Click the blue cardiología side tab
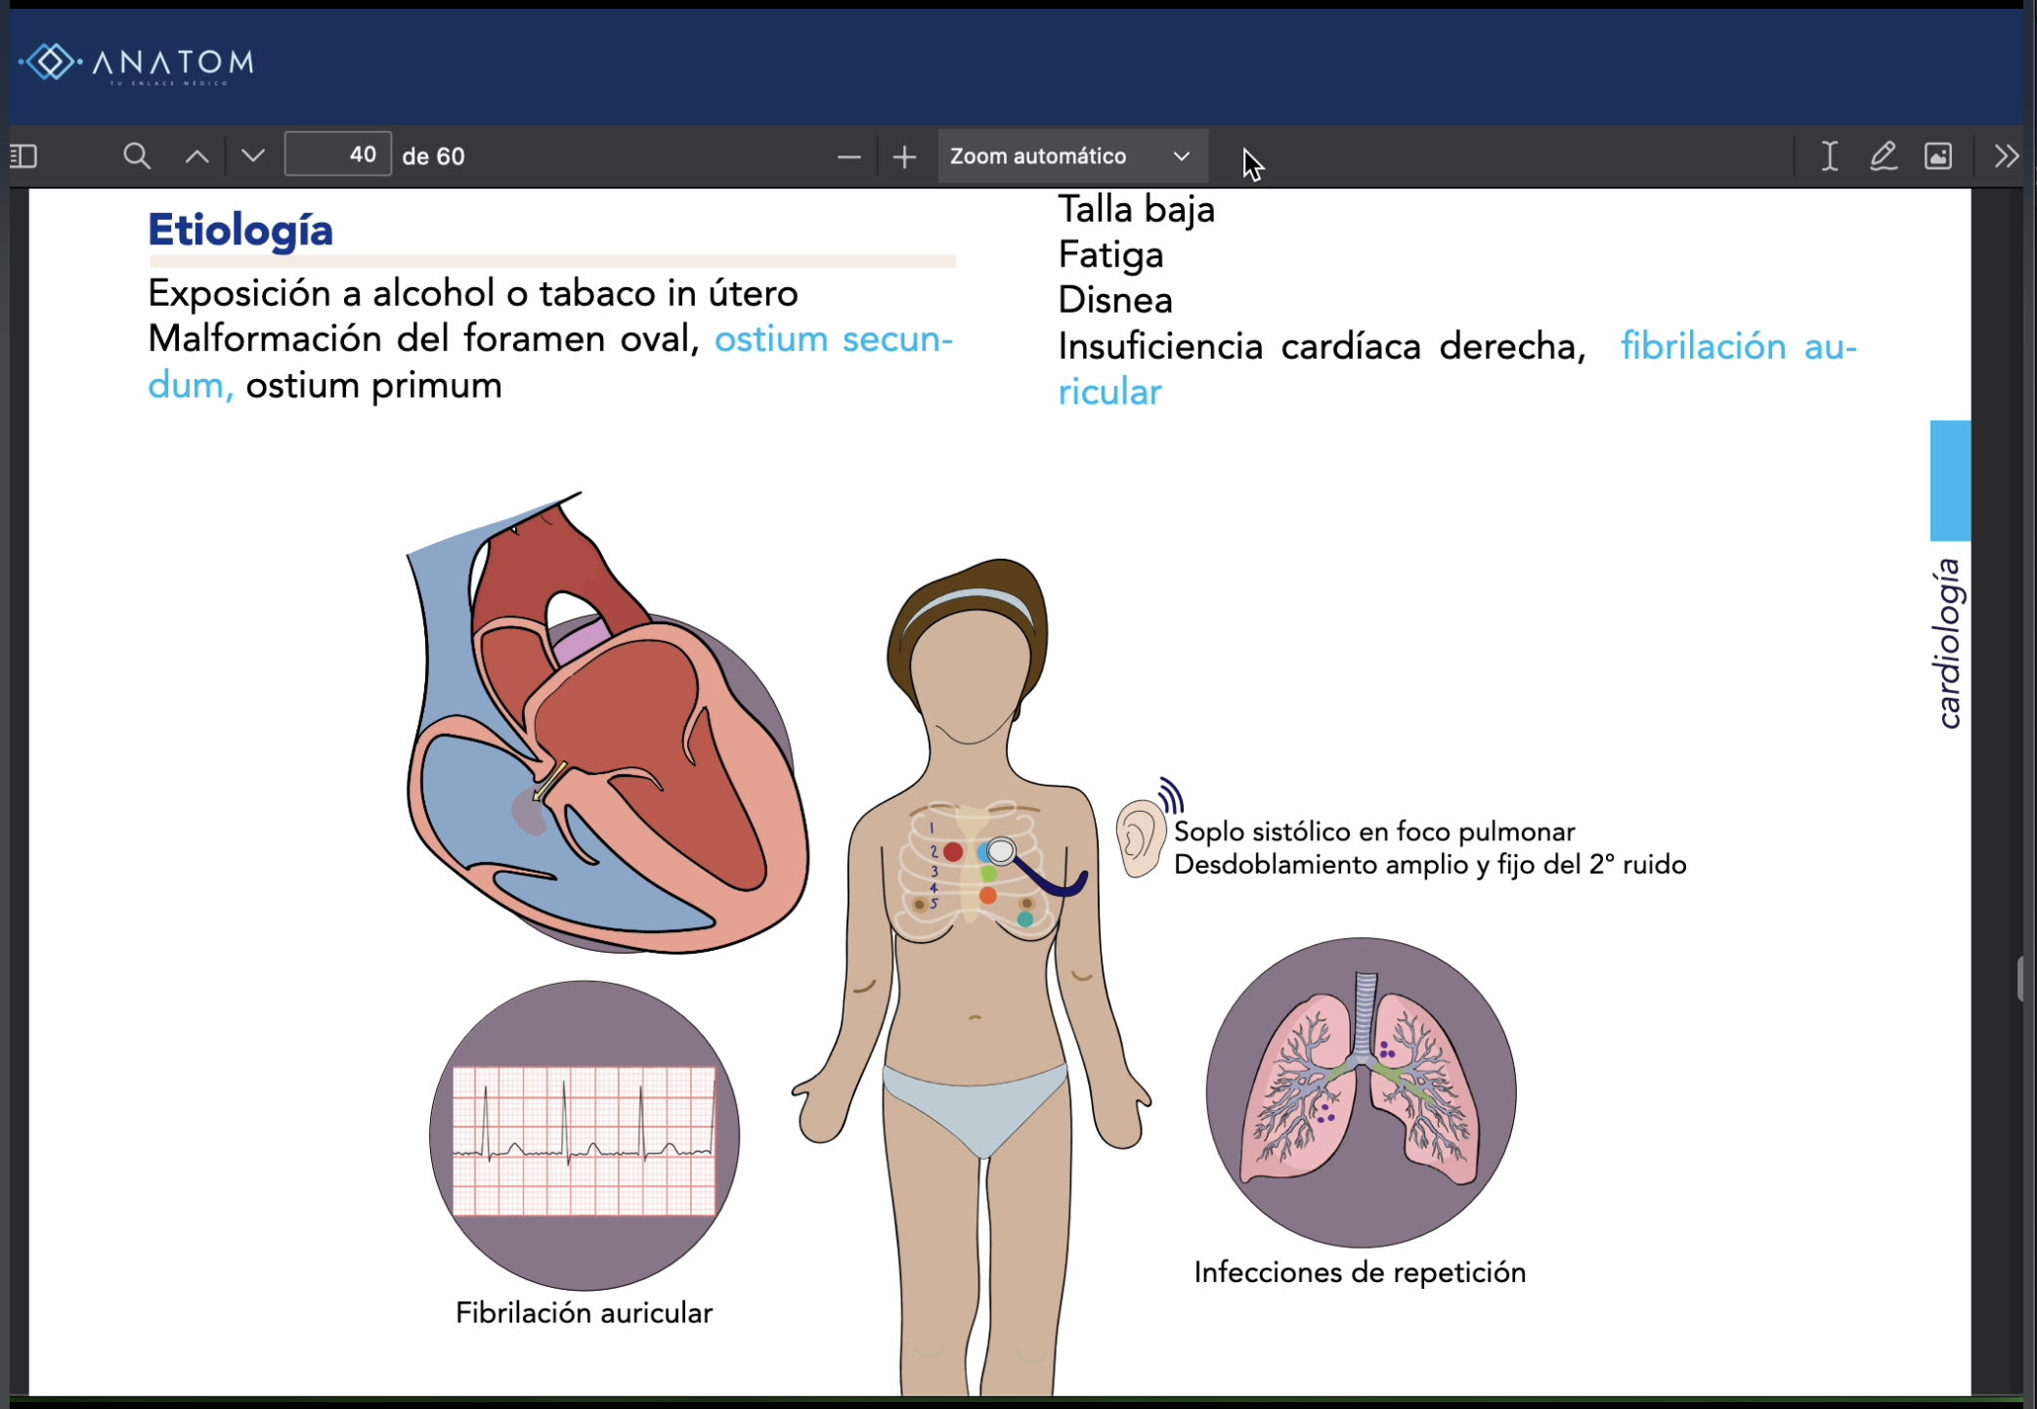 coord(1949,481)
